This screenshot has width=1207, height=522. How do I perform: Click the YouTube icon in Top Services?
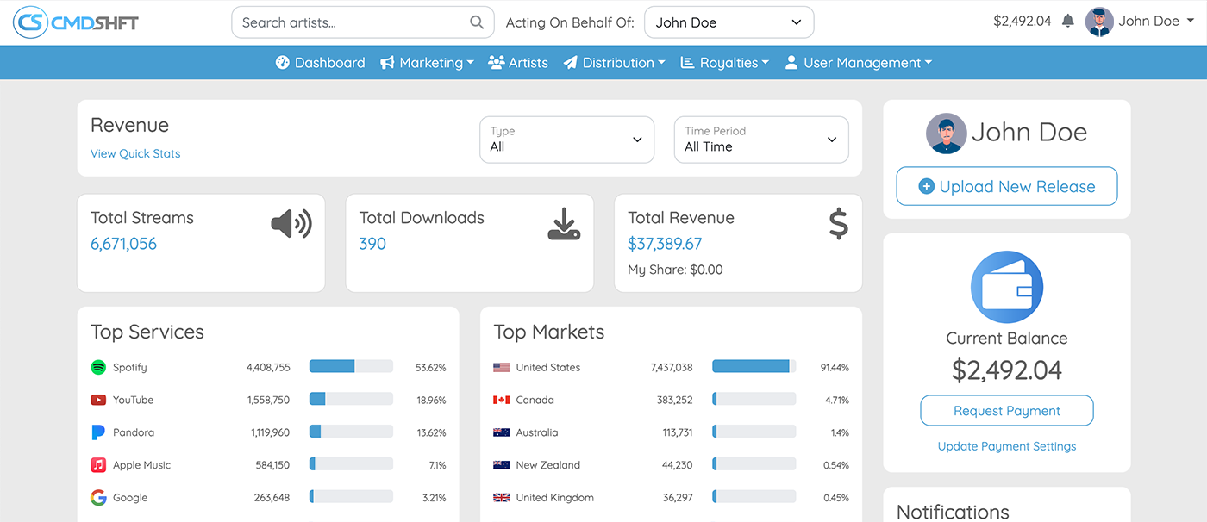(x=97, y=399)
